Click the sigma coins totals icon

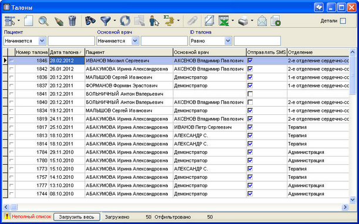[169, 21]
